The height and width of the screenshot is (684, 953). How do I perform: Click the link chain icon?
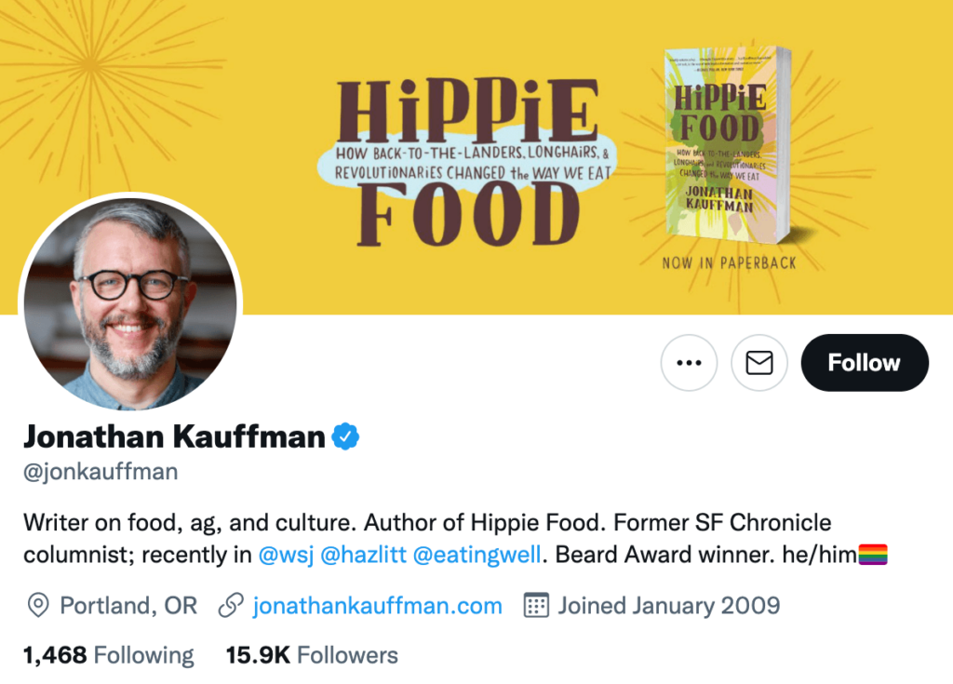230,606
